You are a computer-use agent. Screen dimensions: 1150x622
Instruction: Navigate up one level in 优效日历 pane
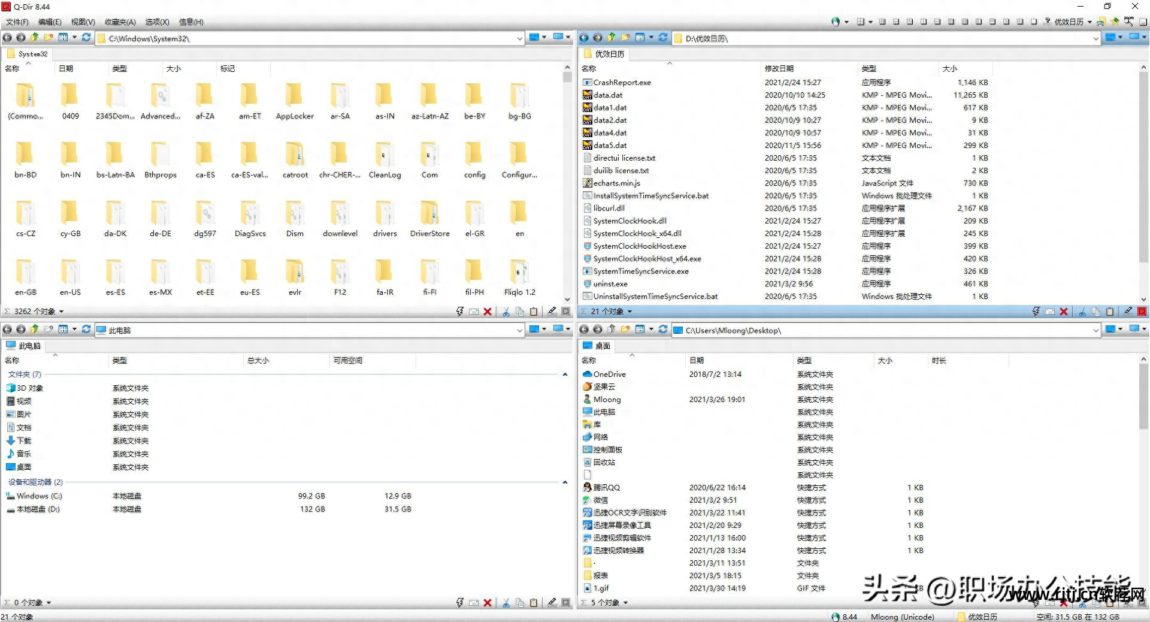[610, 37]
